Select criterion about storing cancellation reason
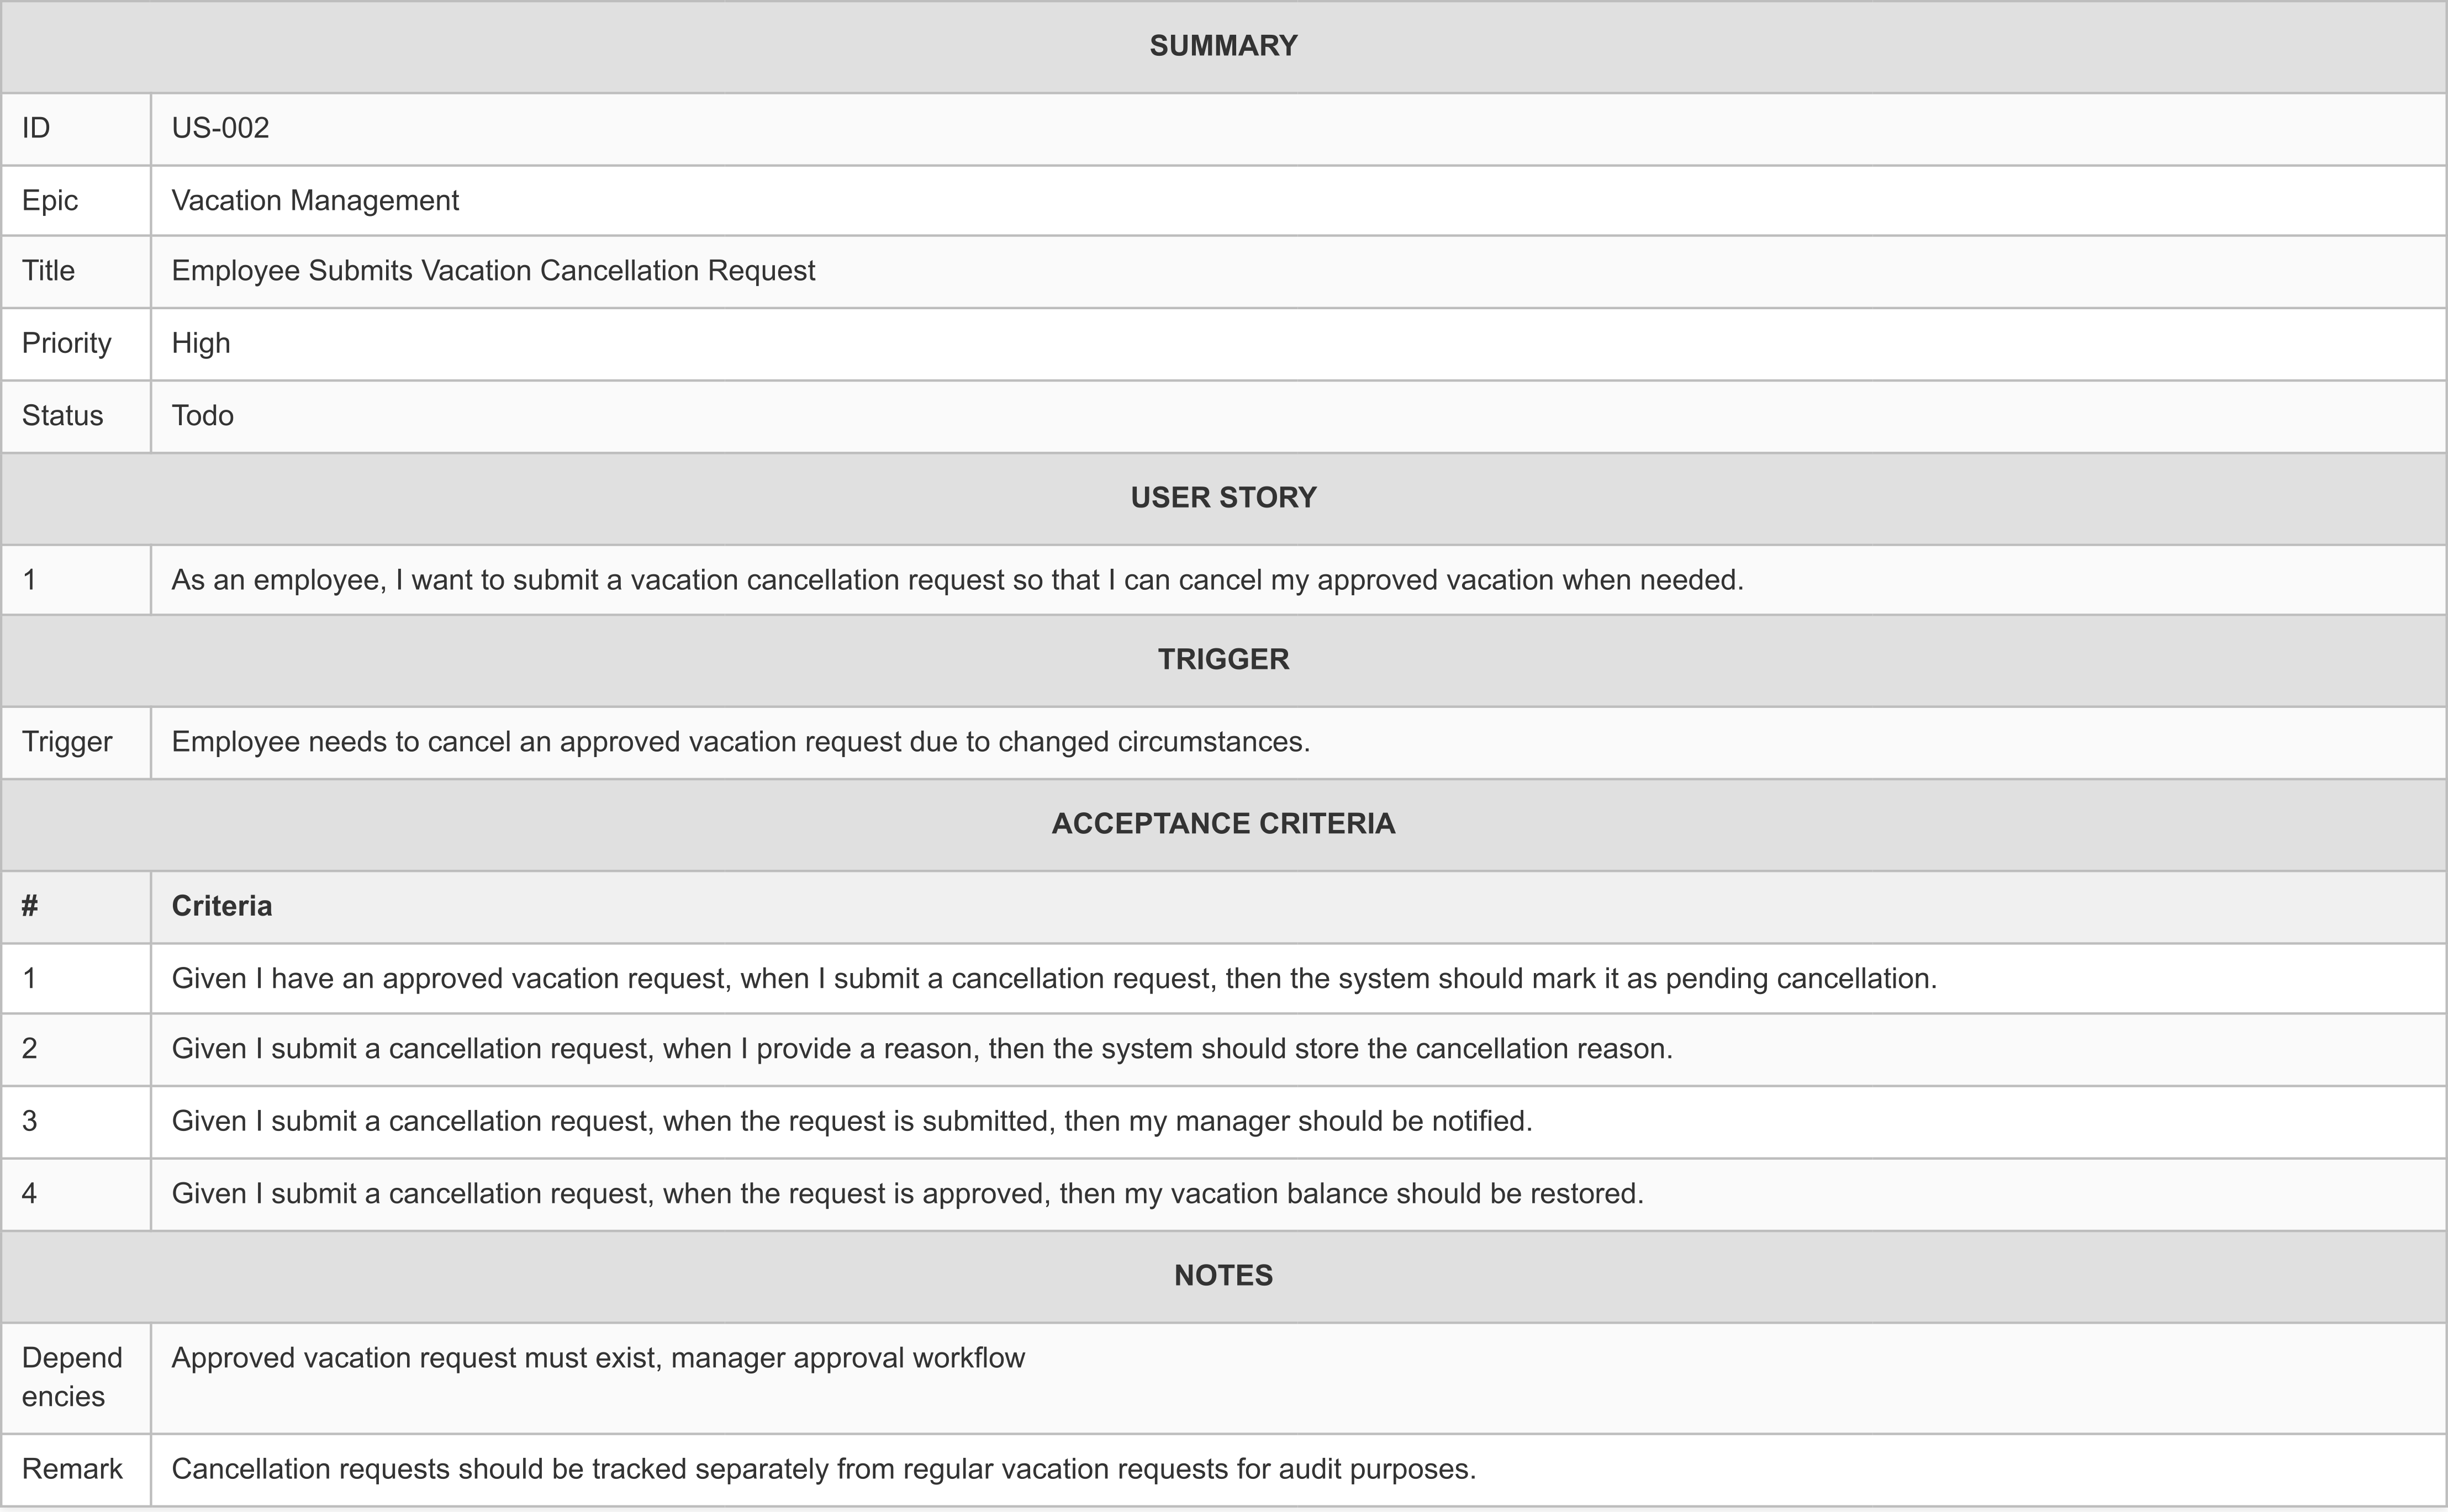The image size is (2448, 1512). pos(922,1048)
